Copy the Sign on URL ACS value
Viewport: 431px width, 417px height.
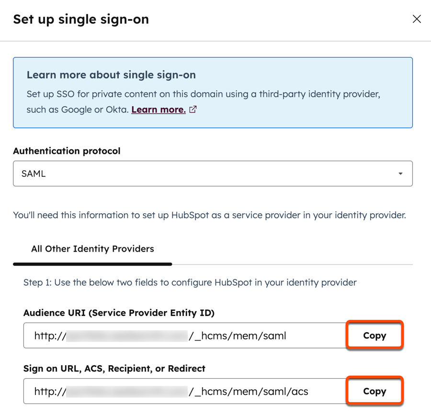374,391
